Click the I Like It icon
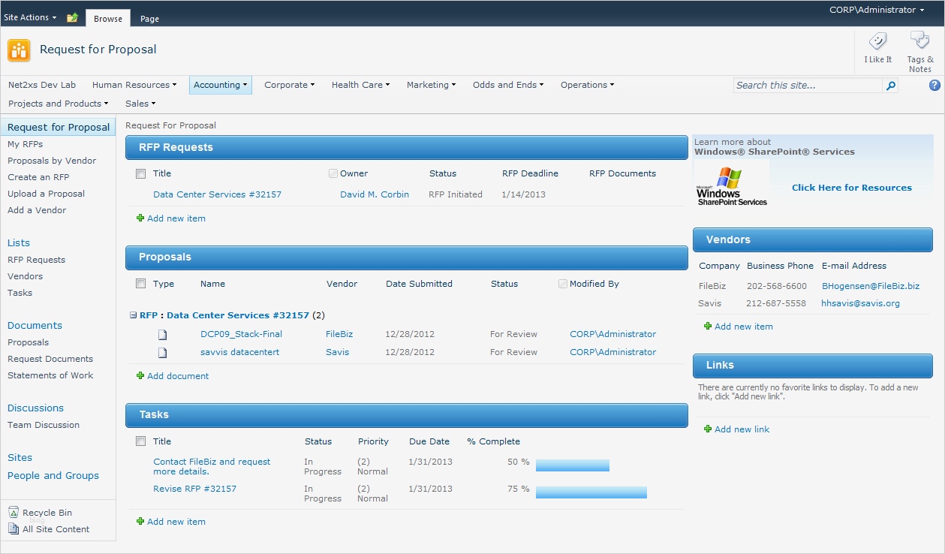 pyautogui.click(x=877, y=42)
